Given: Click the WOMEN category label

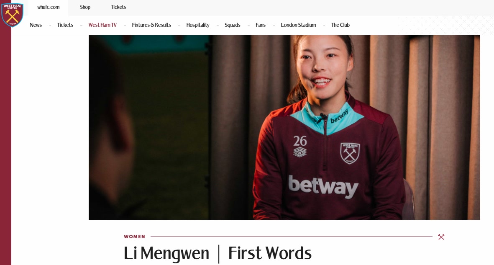Looking at the screenshot, I should [135, 237].
